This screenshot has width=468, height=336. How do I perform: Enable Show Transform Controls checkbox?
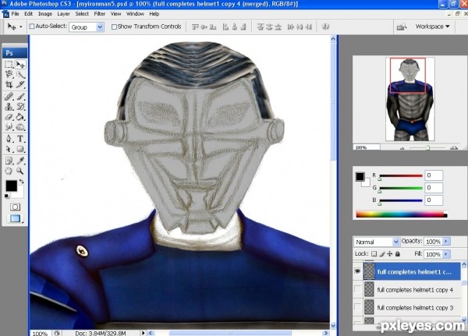tap(114, 27)
